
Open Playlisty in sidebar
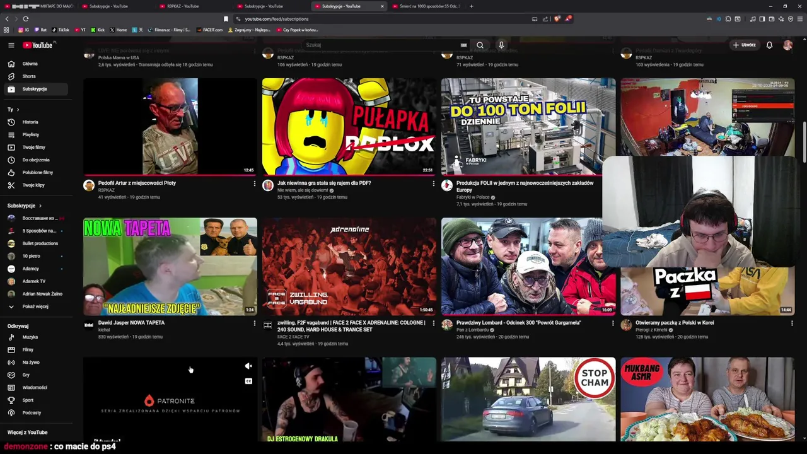pyautogui.click(x=35, y=134)
